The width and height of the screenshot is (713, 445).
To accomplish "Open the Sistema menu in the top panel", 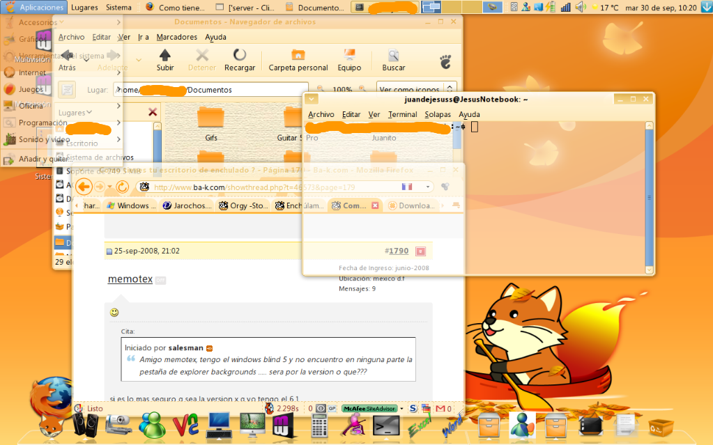I will point(118,7).
